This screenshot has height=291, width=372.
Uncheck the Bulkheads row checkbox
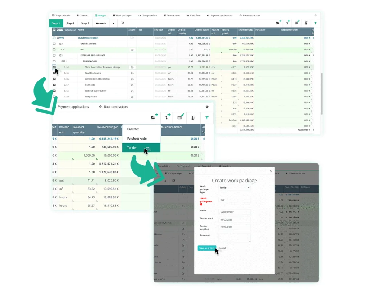click(54, 85)
